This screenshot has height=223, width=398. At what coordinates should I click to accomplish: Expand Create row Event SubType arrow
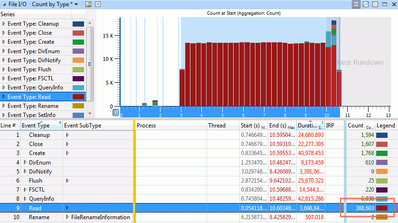pos(67,153)
